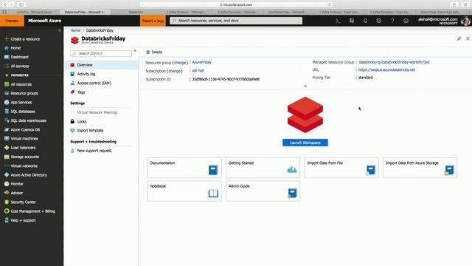This screenshot has height=266, width=472.
Task: Click the Locks padlock icon
Action: [x=72, y=121]
